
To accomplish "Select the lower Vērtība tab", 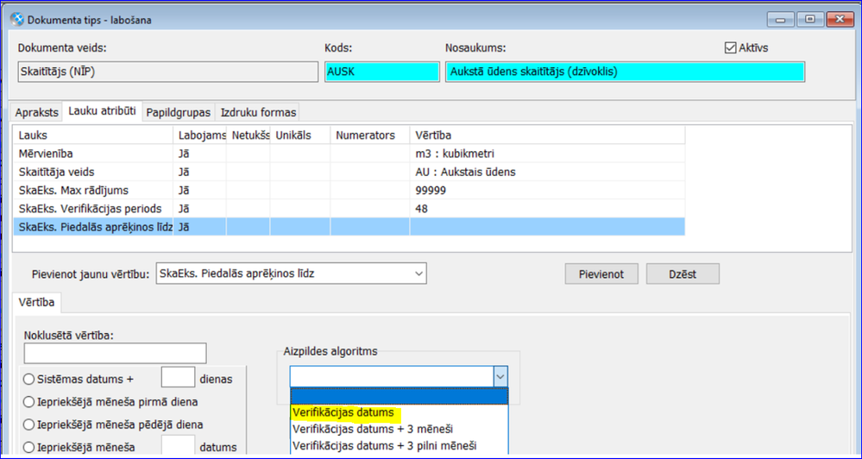I will [x=36, y=302].
